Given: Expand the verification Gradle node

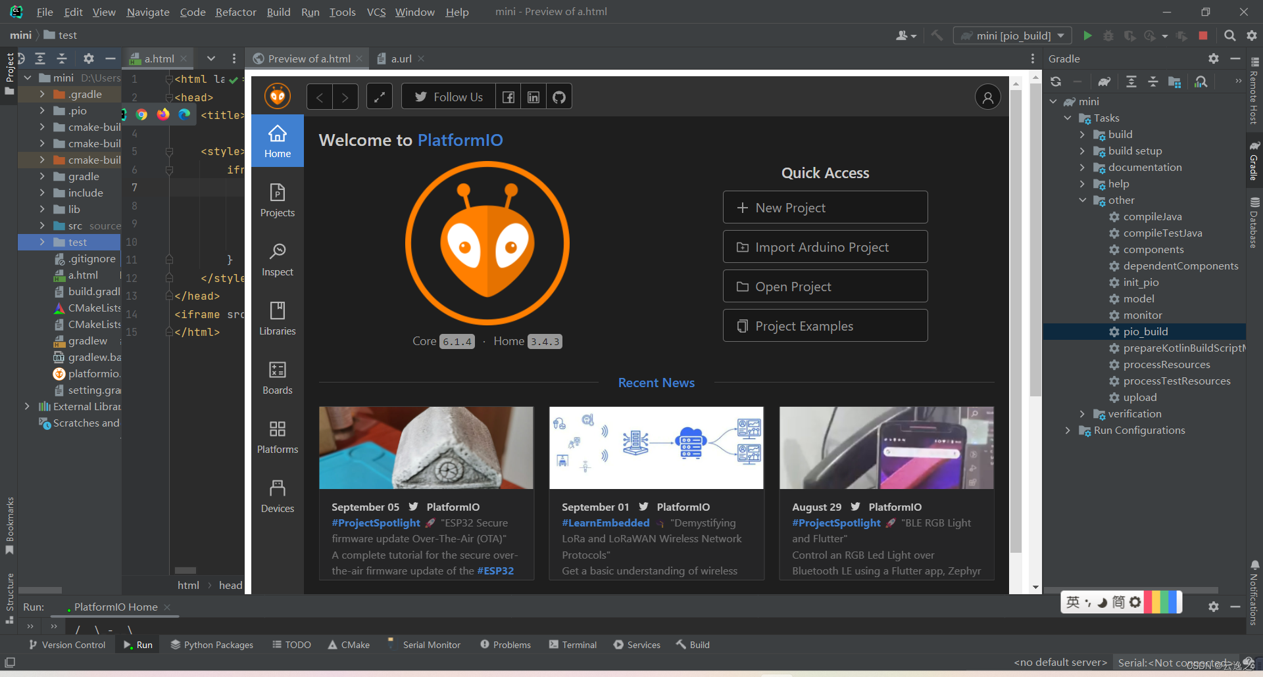Looking at the screenshot, I should pos(1083,413).
